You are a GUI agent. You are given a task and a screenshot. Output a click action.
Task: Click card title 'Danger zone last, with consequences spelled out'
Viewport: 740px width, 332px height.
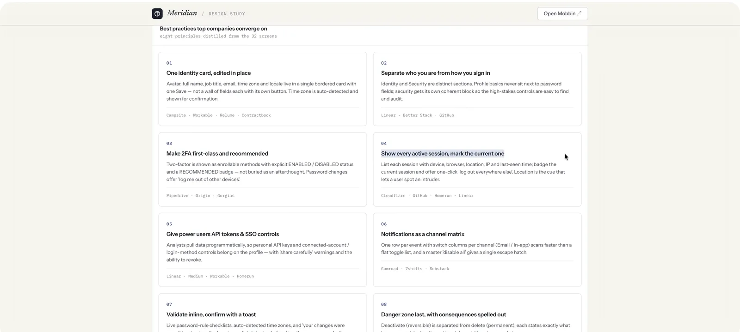pyautogui.click(x=444, y=314)
